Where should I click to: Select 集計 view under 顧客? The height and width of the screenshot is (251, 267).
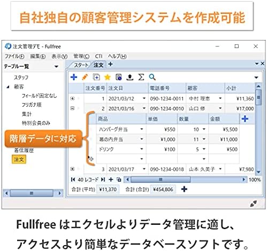click(x=27, y=114)
